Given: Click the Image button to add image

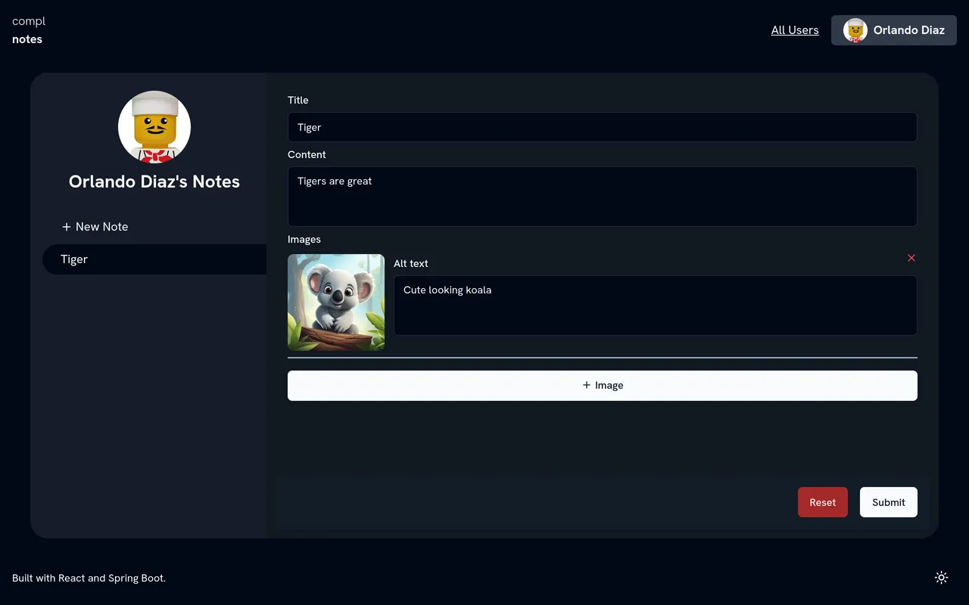Looking at the screenshot, I should click(602, 385).
